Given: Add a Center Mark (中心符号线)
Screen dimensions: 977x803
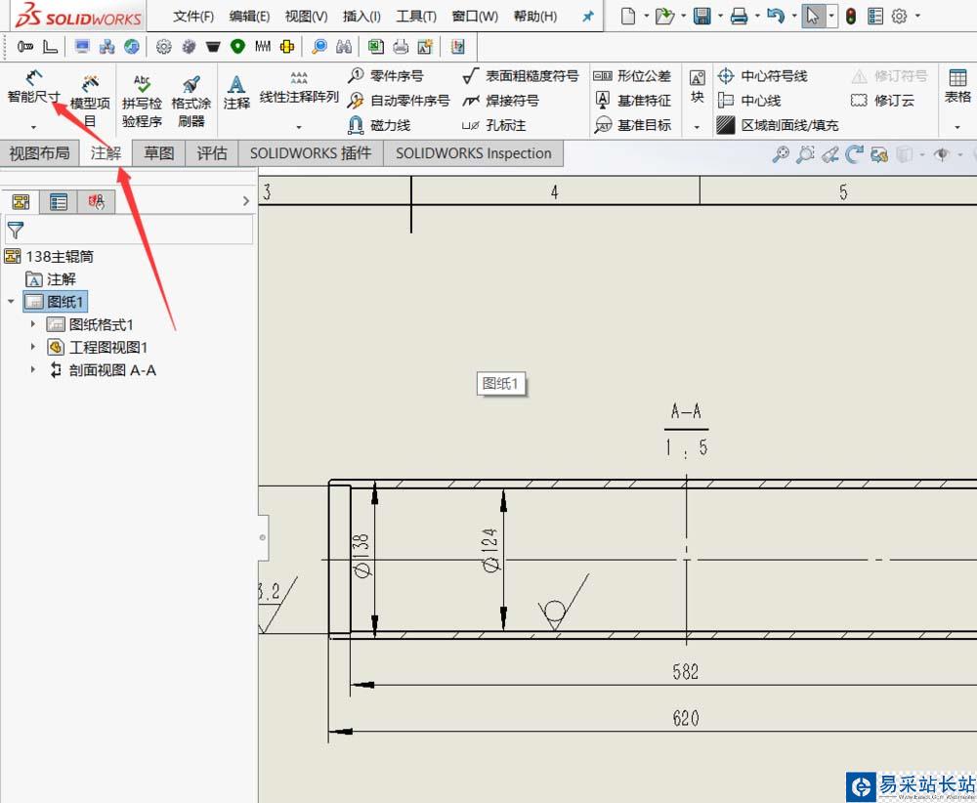Looking at the screenshot, I should click(x=763, y=76).
